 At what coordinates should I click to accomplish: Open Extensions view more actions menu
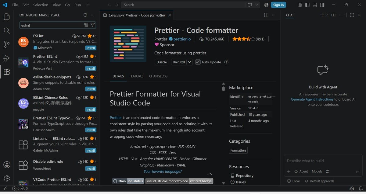click(93, 15)
